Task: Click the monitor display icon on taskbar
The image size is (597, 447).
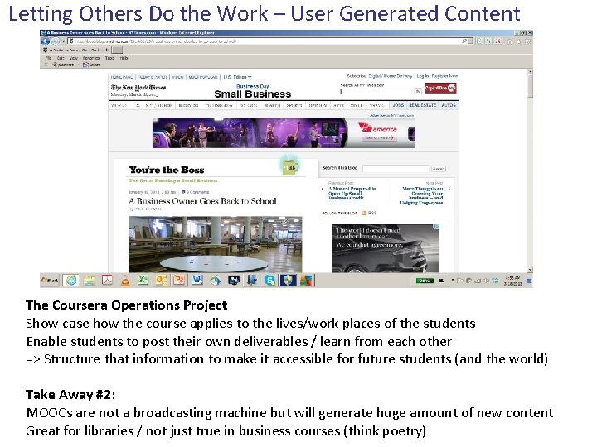Action: click(x=233, y=281)
